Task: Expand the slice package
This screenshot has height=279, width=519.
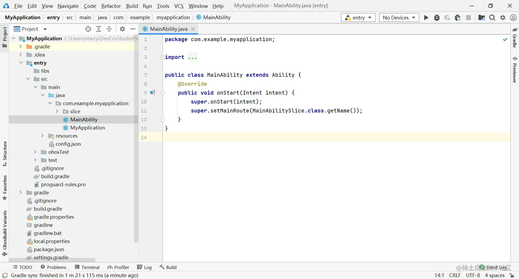Action: click(x=57, y=111)
